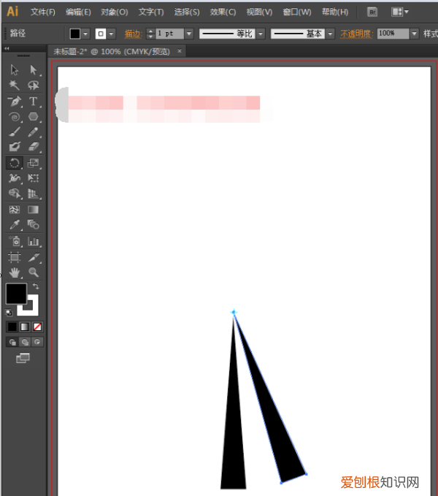Open the fill color dropdown in control bar
The width and height of the screenshot is (438, 496).
[86, 34]
